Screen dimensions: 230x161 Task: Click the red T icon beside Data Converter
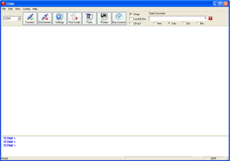[210, 18]
